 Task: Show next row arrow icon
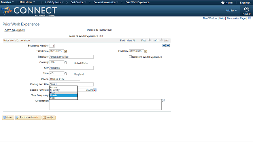click(161, 40)
